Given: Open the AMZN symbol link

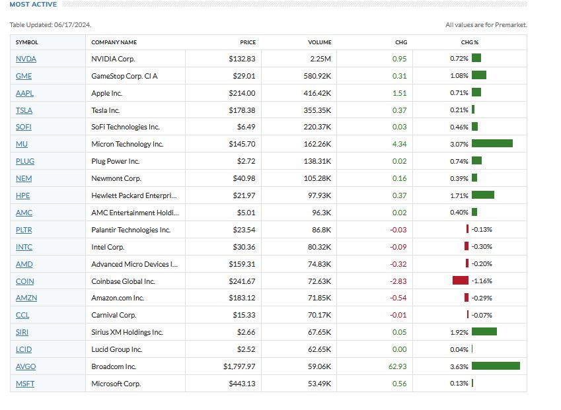Looking at the screenshot, I should tap(26, 298).
